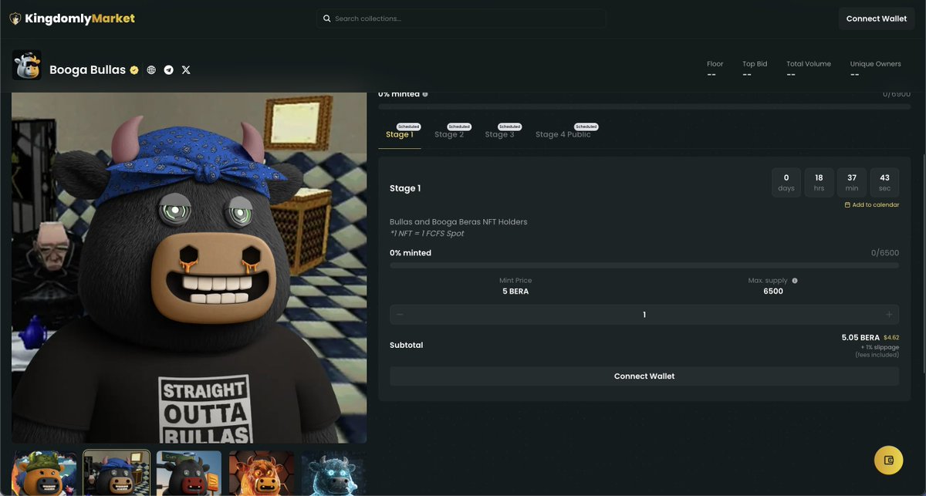
Task: Click the Booga Bullas verified checkmark badge
Action: click(x=133, y=69)
